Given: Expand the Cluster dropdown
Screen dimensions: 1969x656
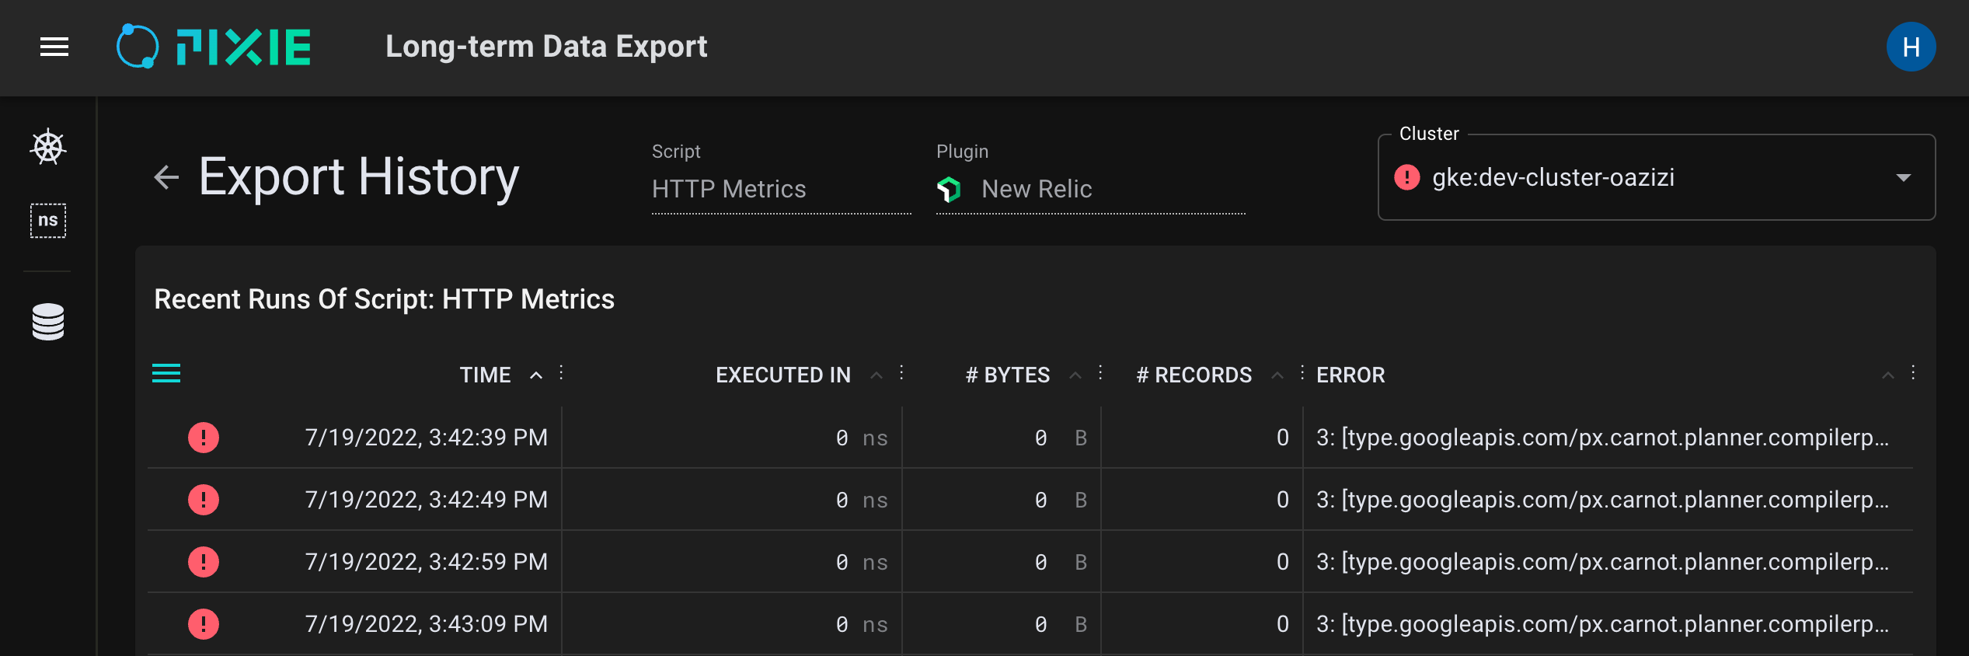Looking at the screenshot, I should 1902,178.
